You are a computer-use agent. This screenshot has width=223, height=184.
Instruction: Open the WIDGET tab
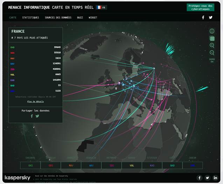pos(93,17)
